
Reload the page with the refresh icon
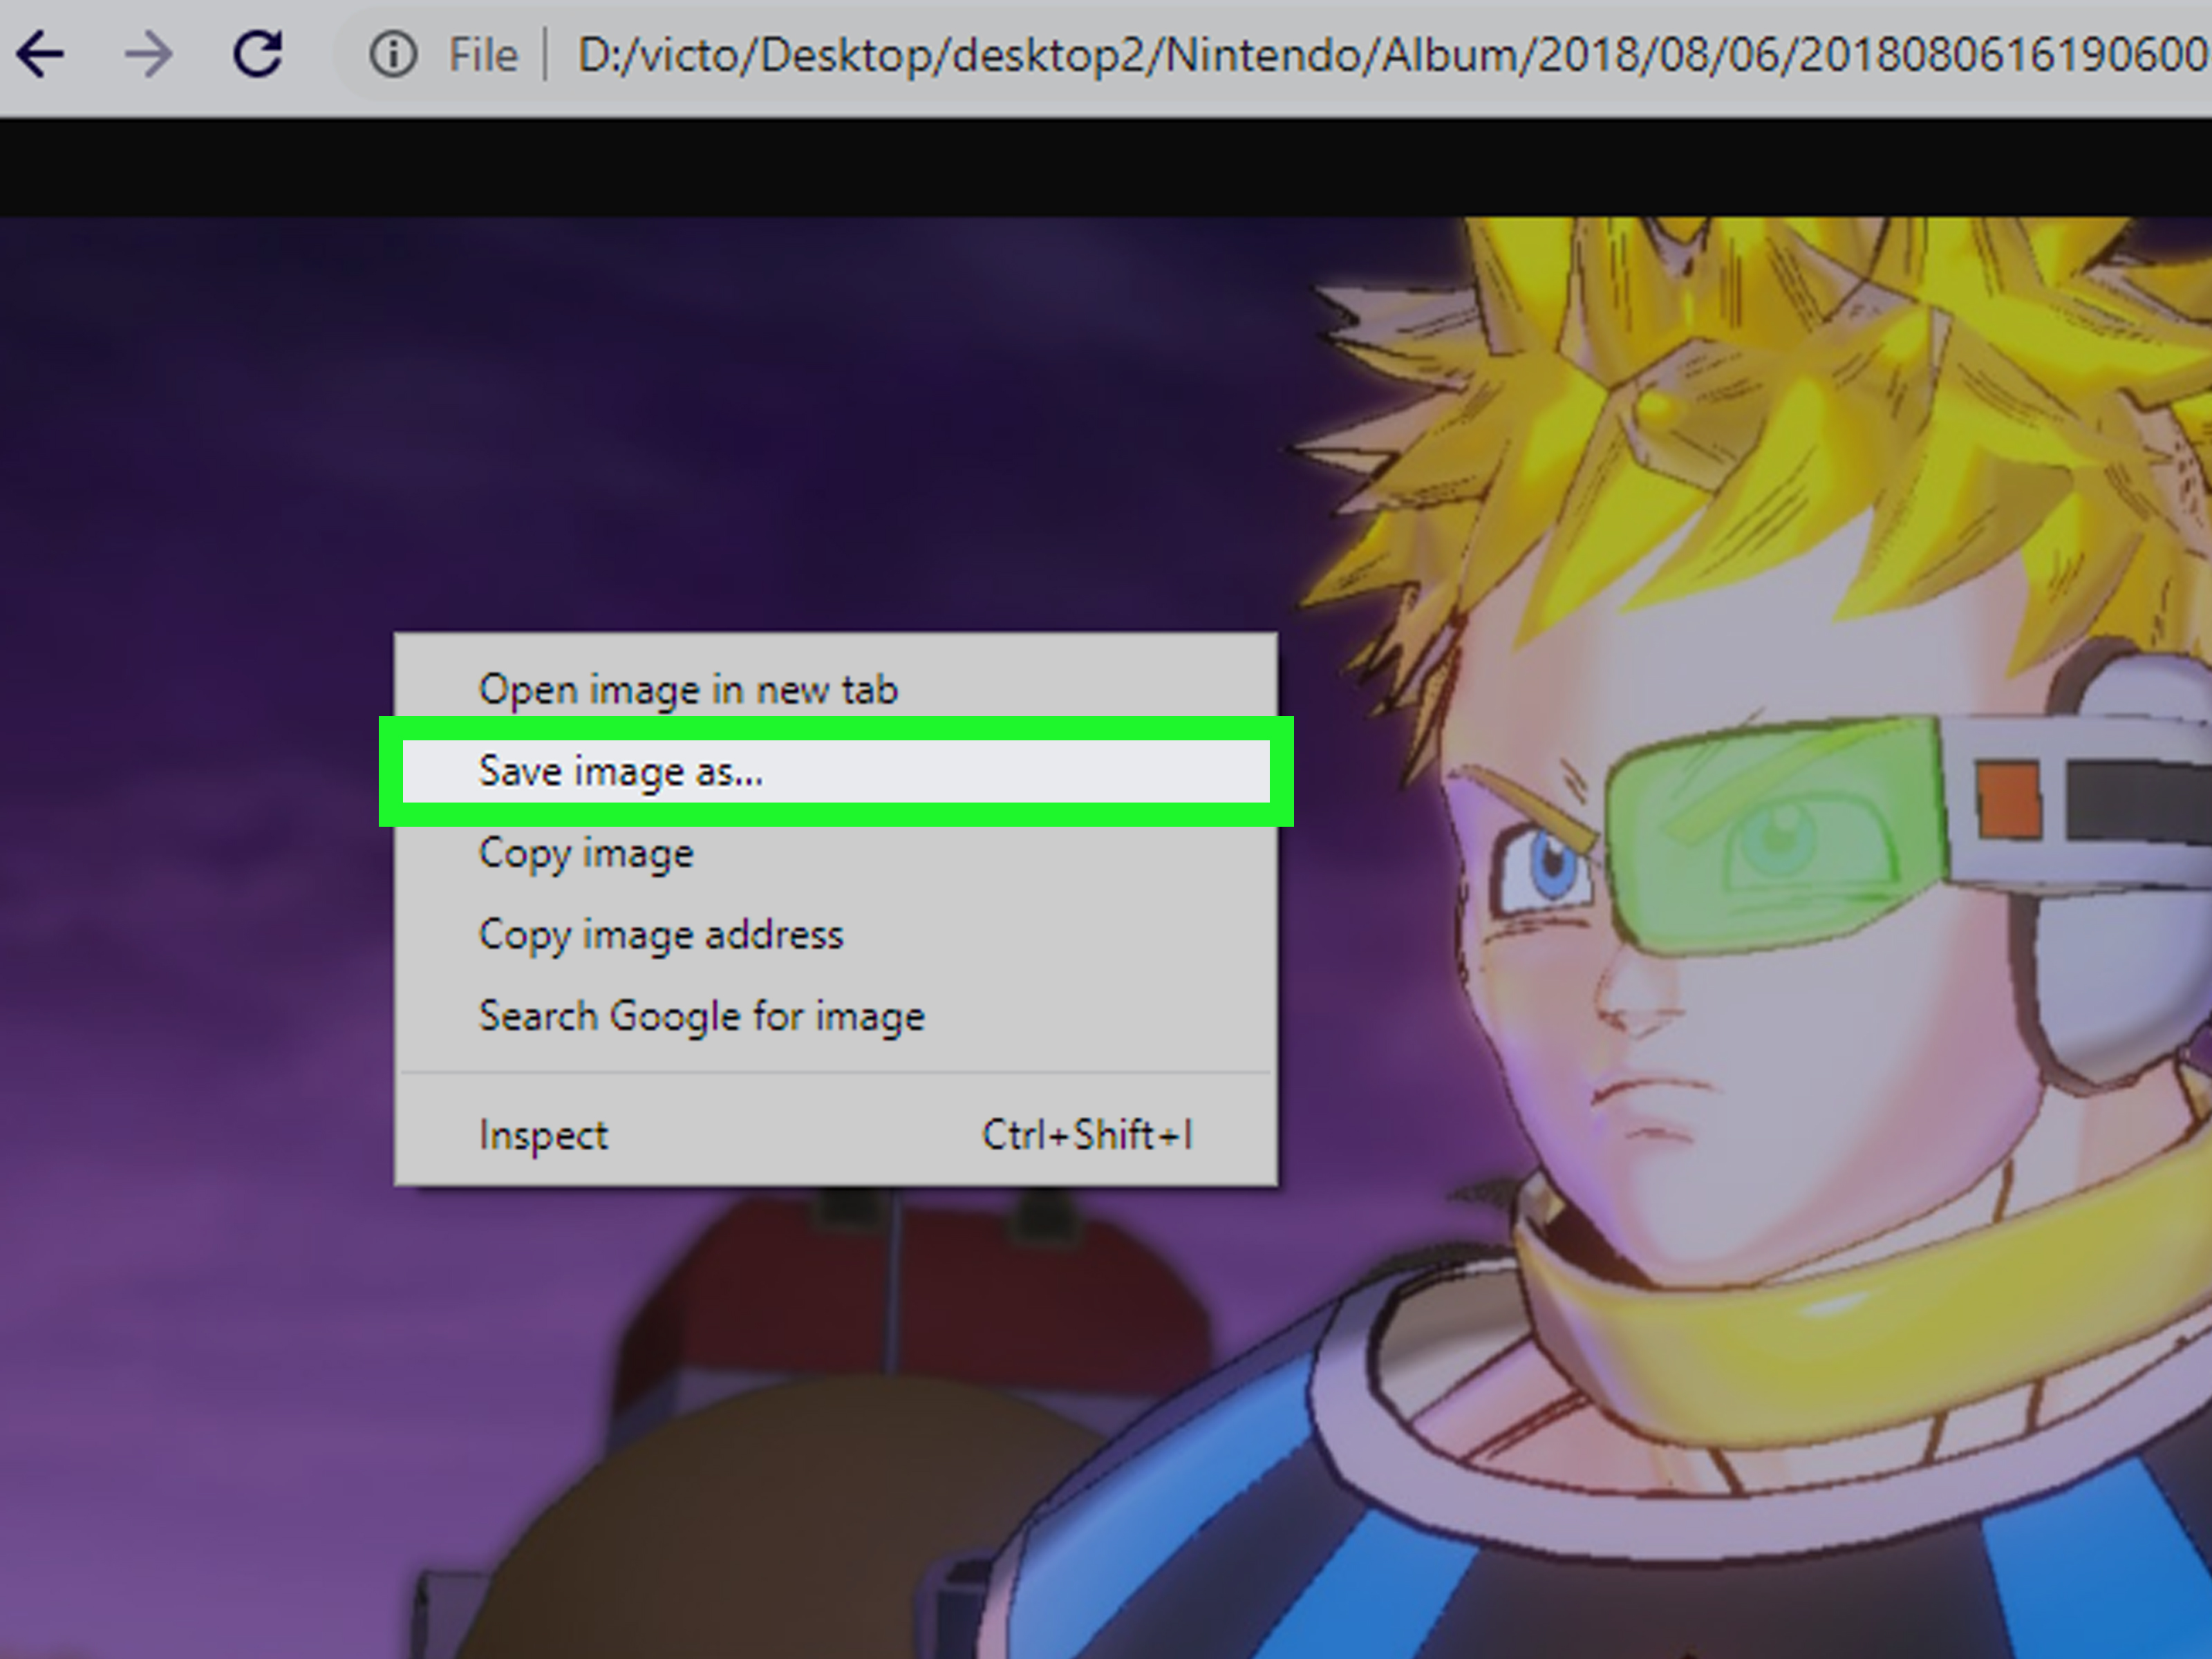click(258, 54)
